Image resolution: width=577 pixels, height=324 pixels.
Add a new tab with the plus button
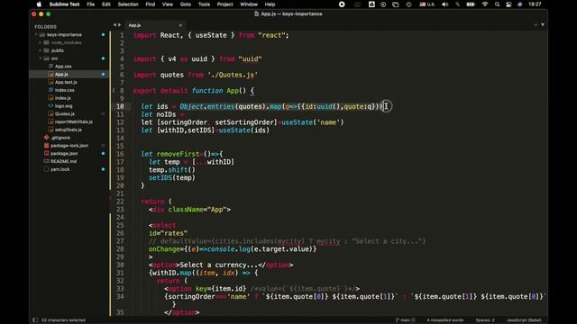point(536,25)
